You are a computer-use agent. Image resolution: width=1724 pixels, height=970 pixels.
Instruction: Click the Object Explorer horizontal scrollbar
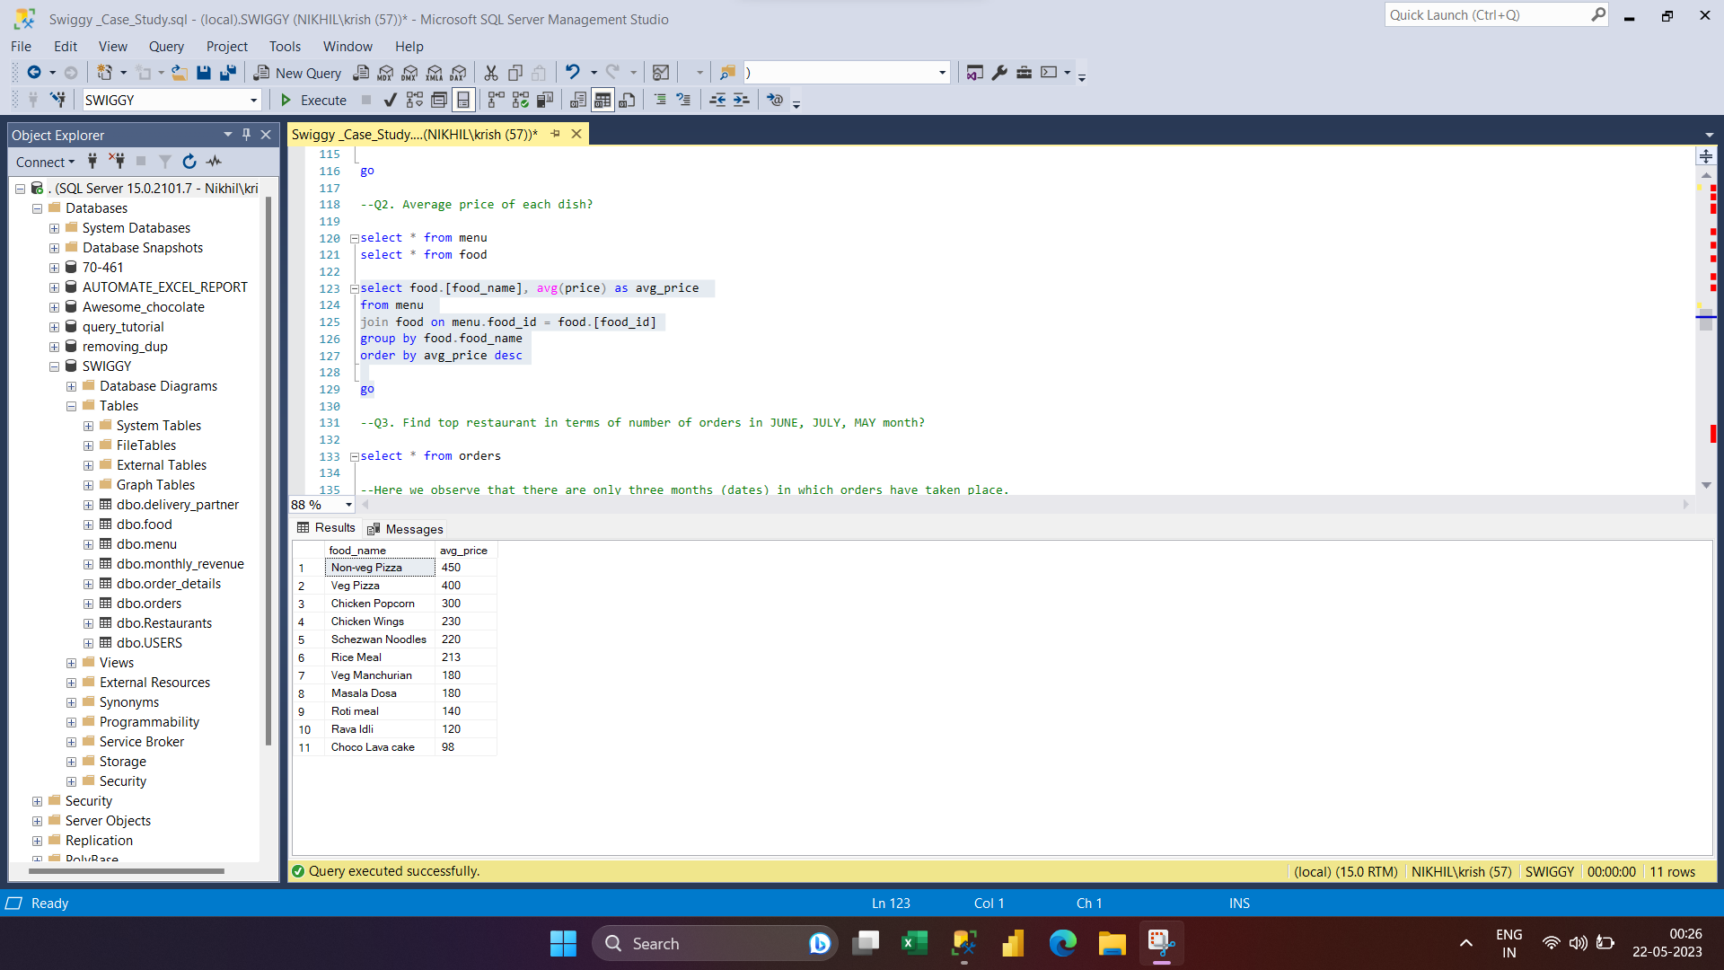click(x=126, y=870)
